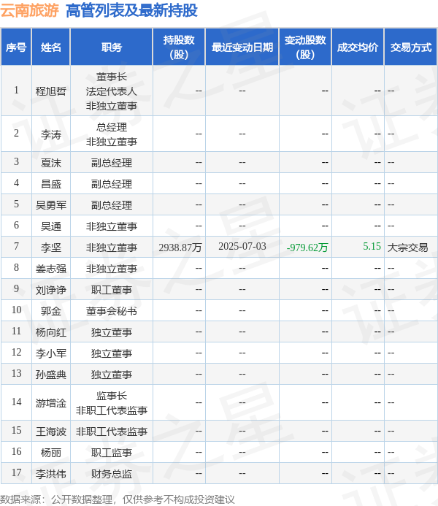Click the name 刘铮铮
The width and height of the screenshot is (438, 506).
[x=51, y=290]
